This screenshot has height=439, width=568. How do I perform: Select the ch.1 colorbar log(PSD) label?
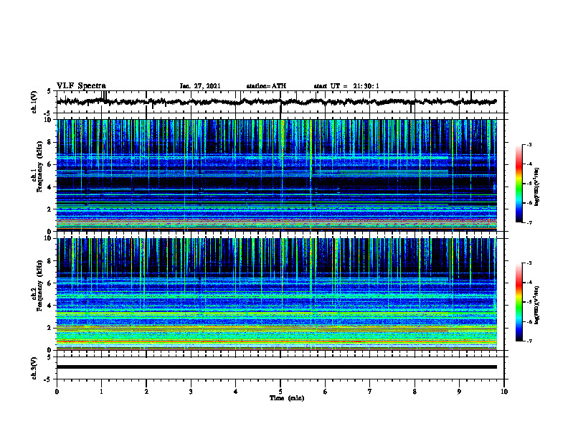tap(537, 187)
